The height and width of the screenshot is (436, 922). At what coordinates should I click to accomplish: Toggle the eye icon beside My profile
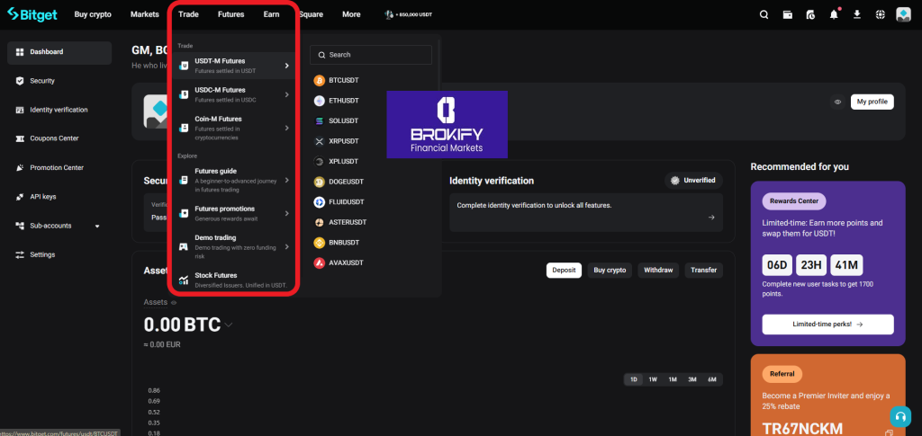[837, 102]
